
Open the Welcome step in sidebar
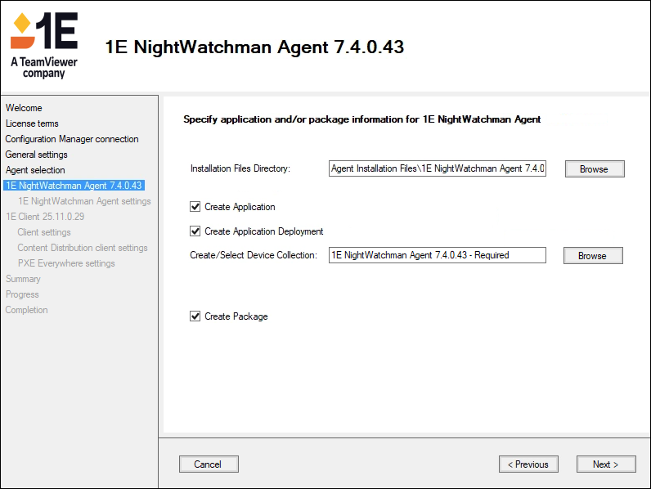(x=24, y=108)
